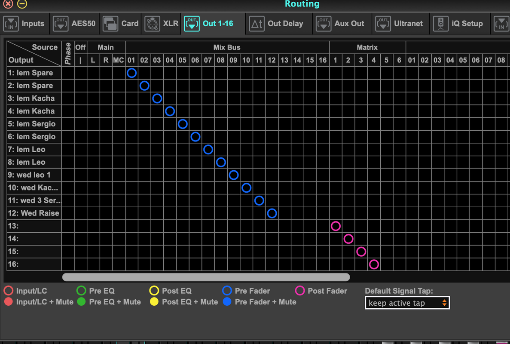Click the XLR connector icon
This screenshot has width=510, height=344.
[x=152, y=24]
